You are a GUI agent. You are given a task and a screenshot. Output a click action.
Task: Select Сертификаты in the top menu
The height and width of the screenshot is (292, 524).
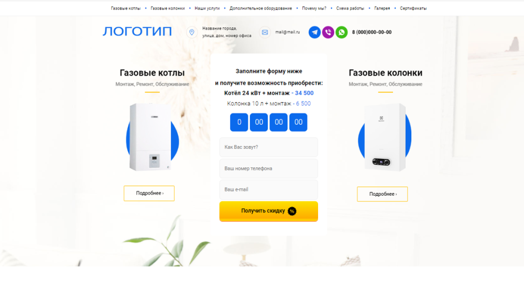point(413,8)
